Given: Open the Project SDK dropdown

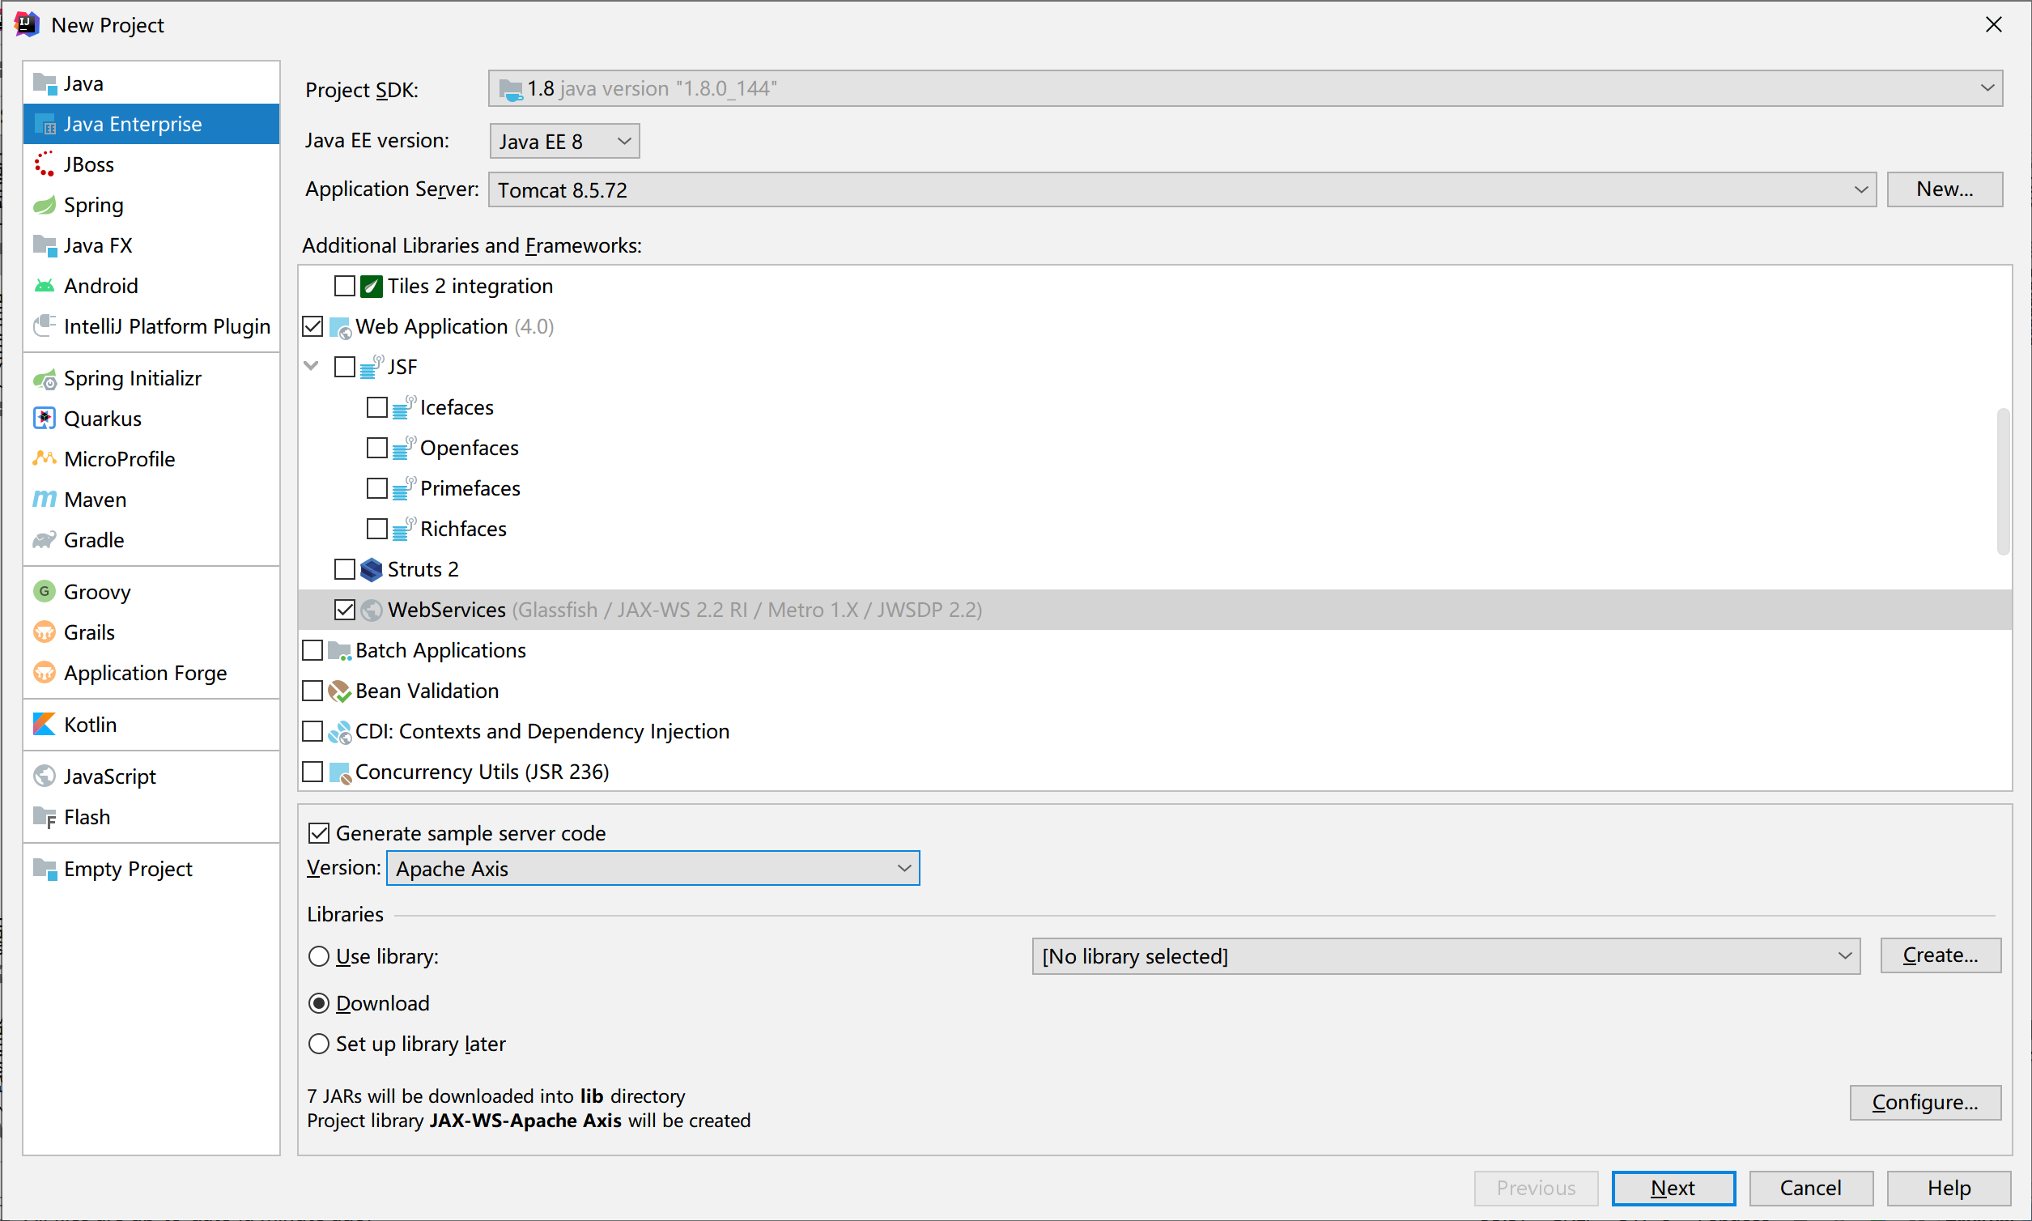Looking at the screenshot, I should (1245, 88).
